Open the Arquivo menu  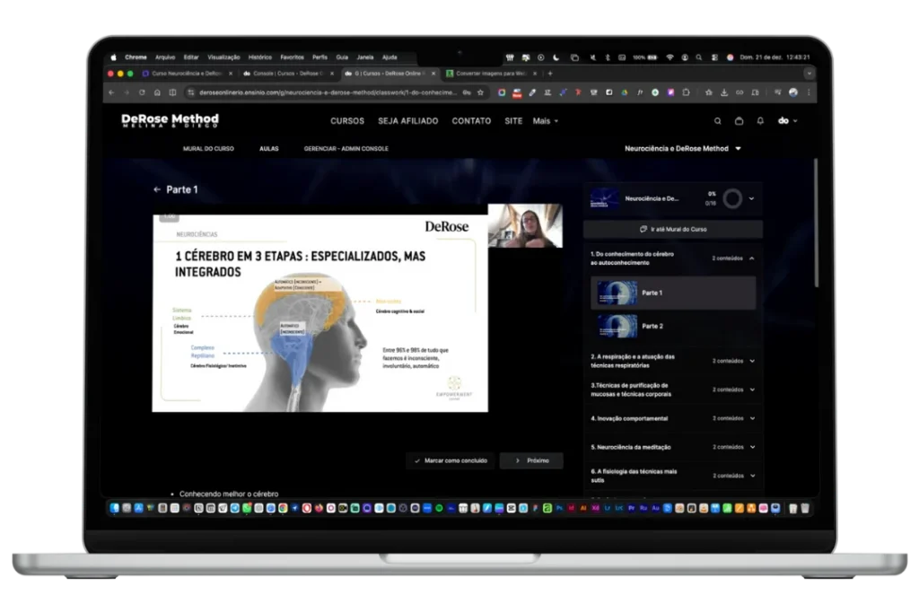[x=165, y=57]
